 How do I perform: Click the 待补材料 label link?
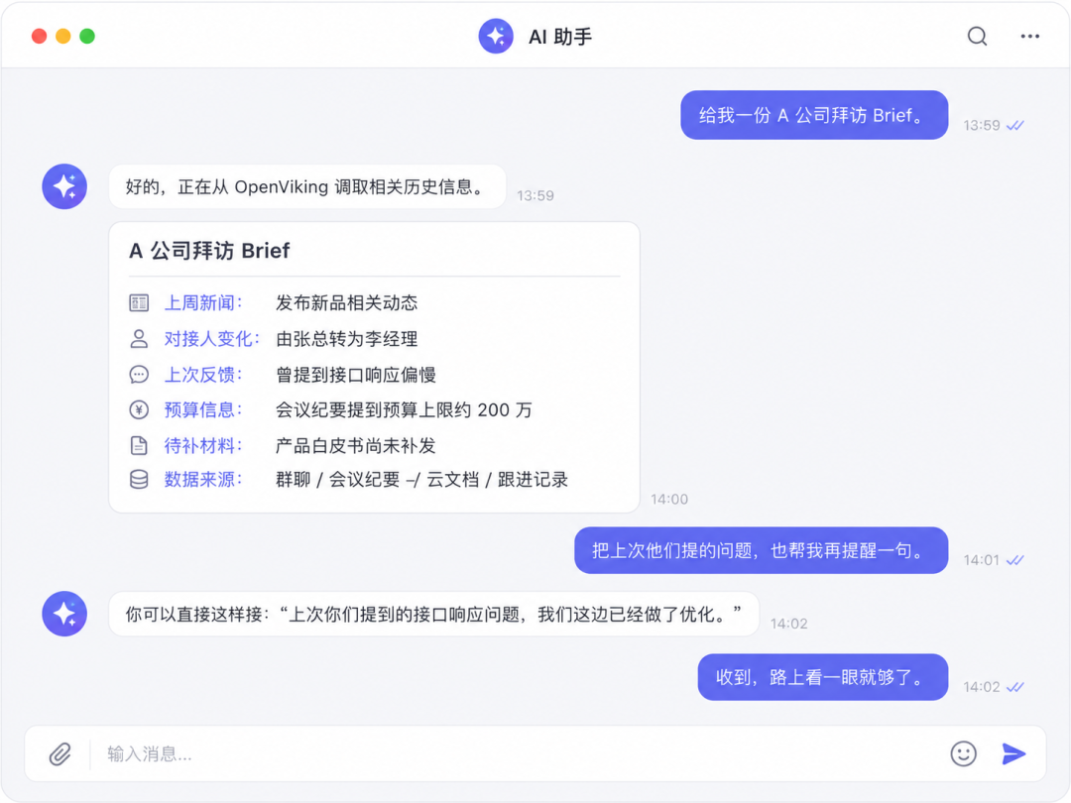(x=203, y=446)
